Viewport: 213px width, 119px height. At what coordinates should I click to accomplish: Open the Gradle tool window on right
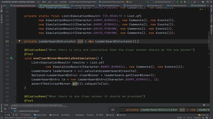(211, 8)
